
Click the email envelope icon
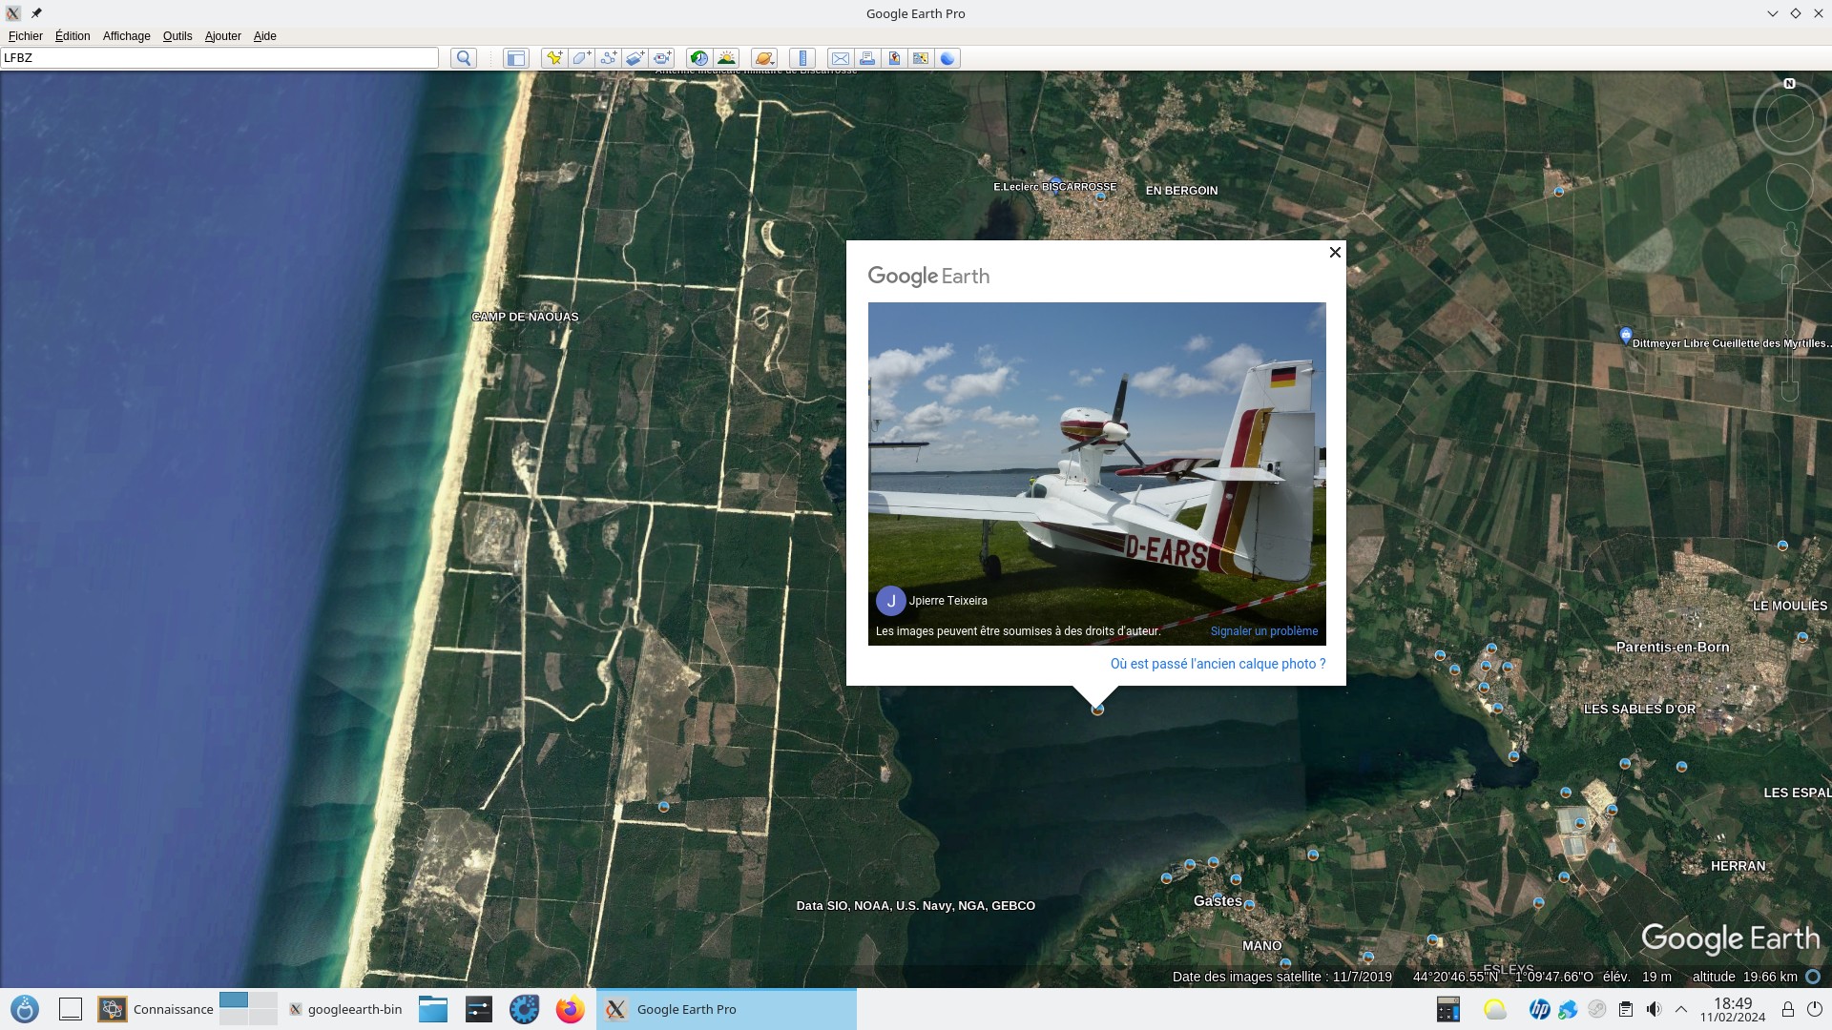[x=840, y=58]
